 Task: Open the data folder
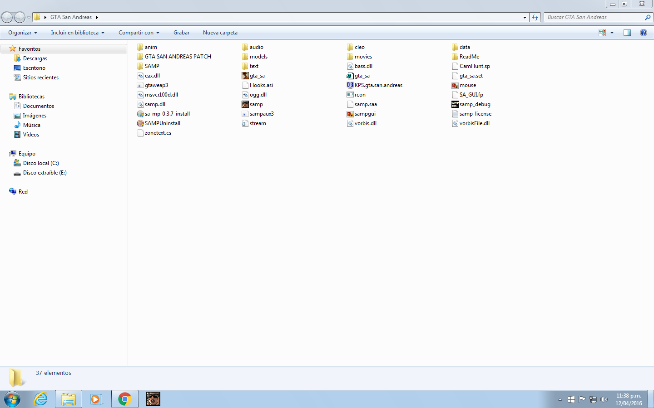461,47
